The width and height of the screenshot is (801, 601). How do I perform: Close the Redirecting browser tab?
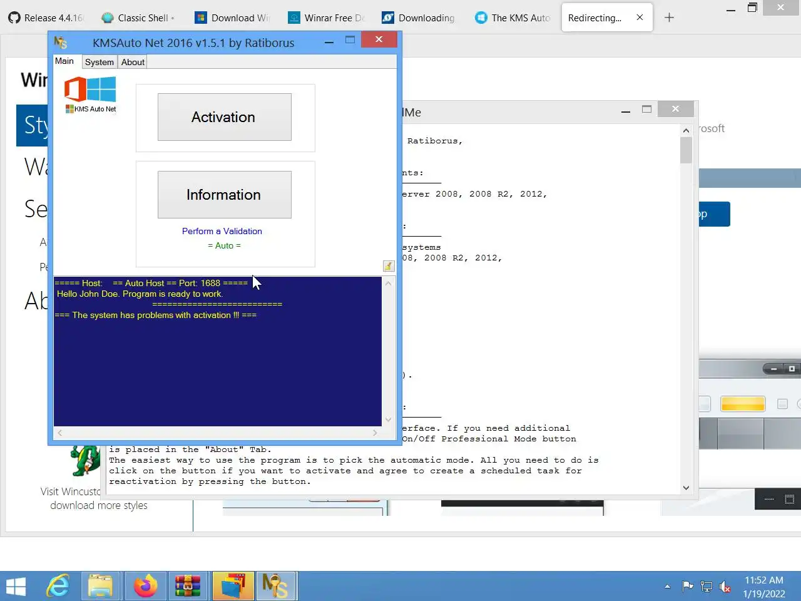pyautogui.click(x=640, y=18)
